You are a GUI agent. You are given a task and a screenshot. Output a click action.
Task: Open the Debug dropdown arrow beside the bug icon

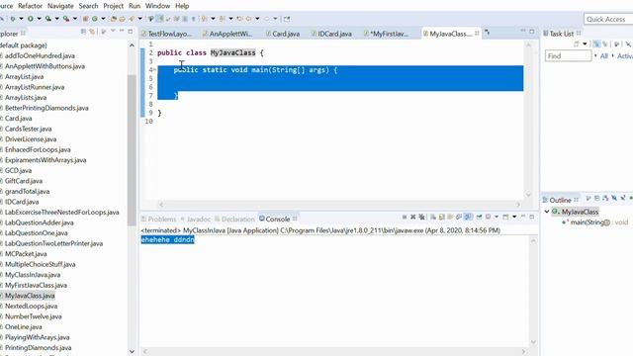click(21, 19)
